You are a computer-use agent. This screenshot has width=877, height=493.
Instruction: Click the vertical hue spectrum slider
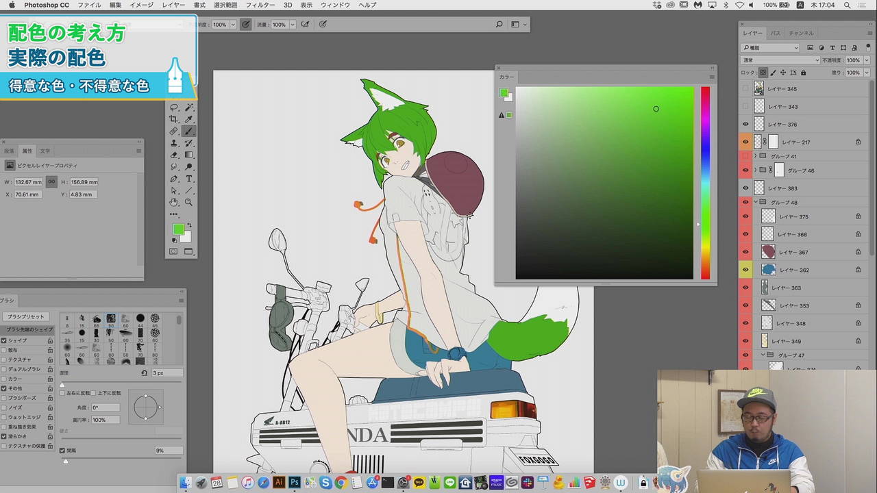[705, 183]
